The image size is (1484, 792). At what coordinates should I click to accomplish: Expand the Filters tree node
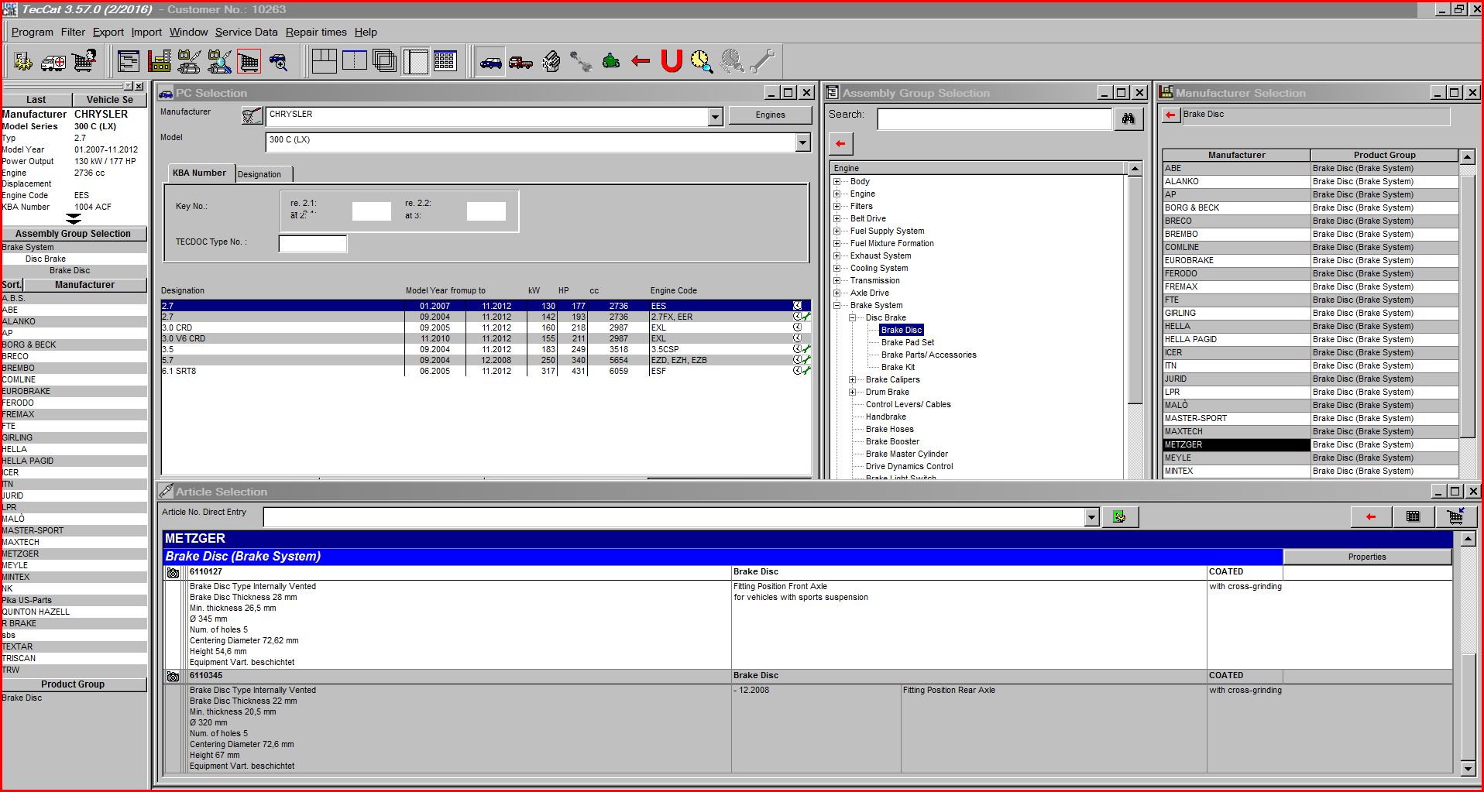pos(836,206)
